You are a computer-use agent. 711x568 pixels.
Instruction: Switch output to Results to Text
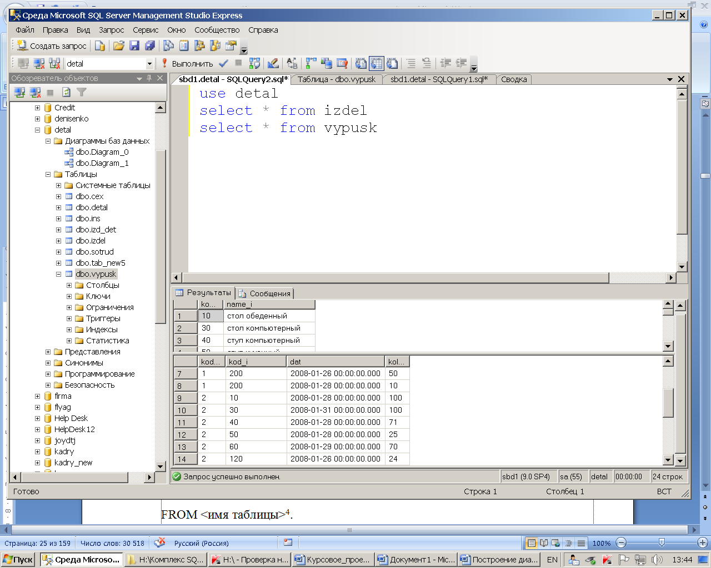point(361,63)
